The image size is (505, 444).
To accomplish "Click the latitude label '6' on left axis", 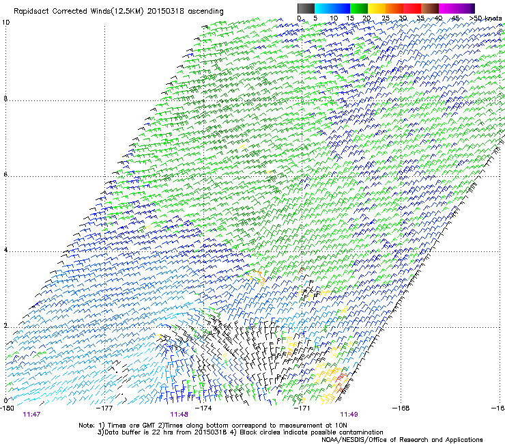I will click(5, 174).
